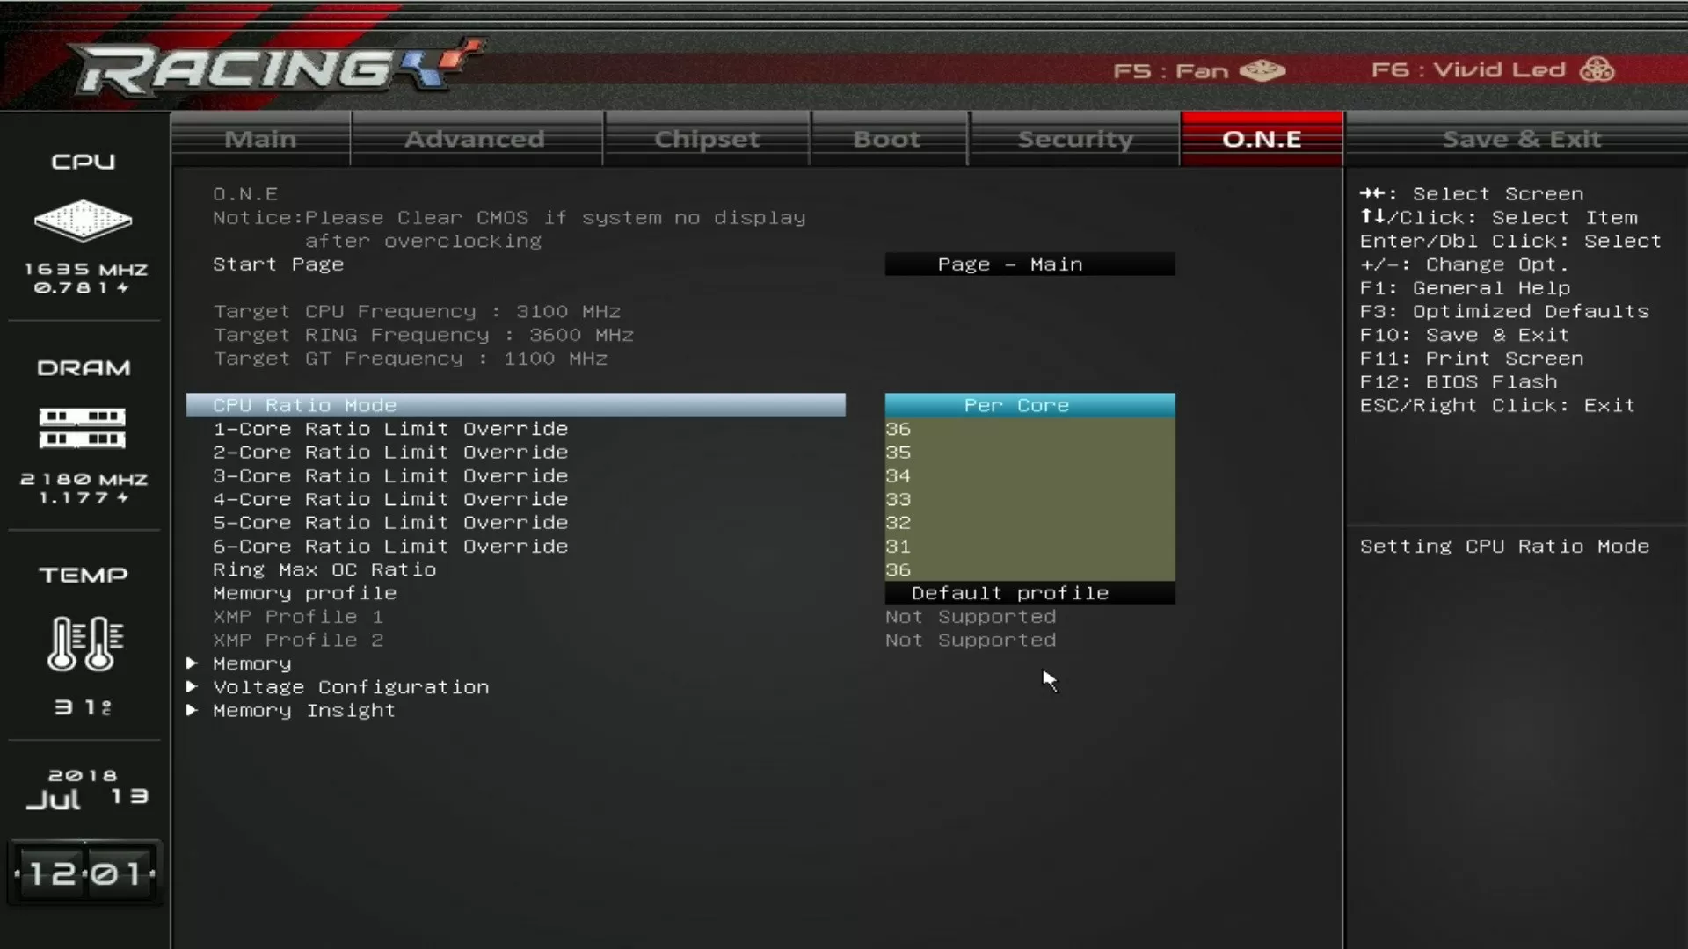Screen dimensions: 1688x949
Task: Click the 12:01 clock display
Action: tap(85, 873)
